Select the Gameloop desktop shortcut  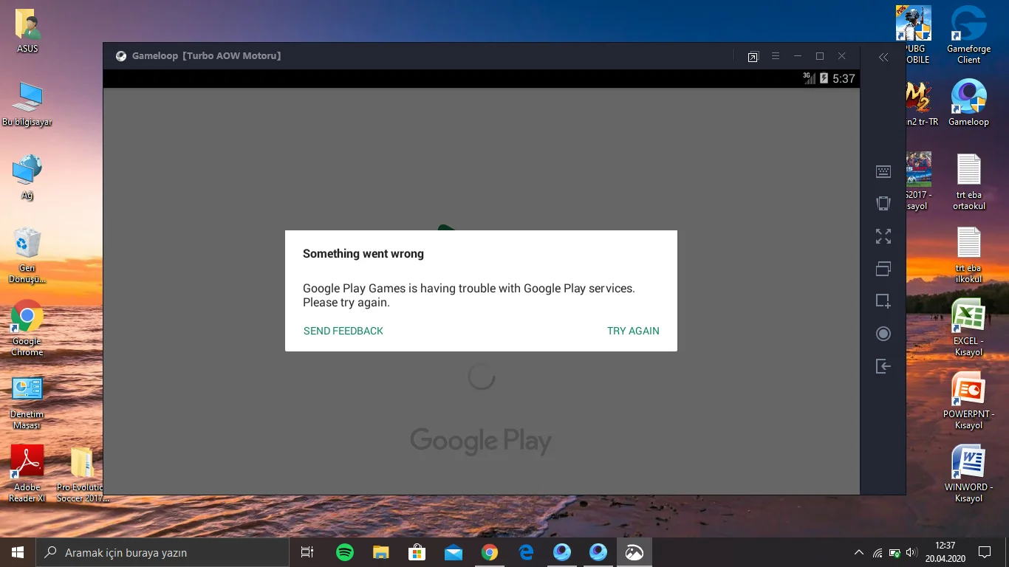click(968, 103)
